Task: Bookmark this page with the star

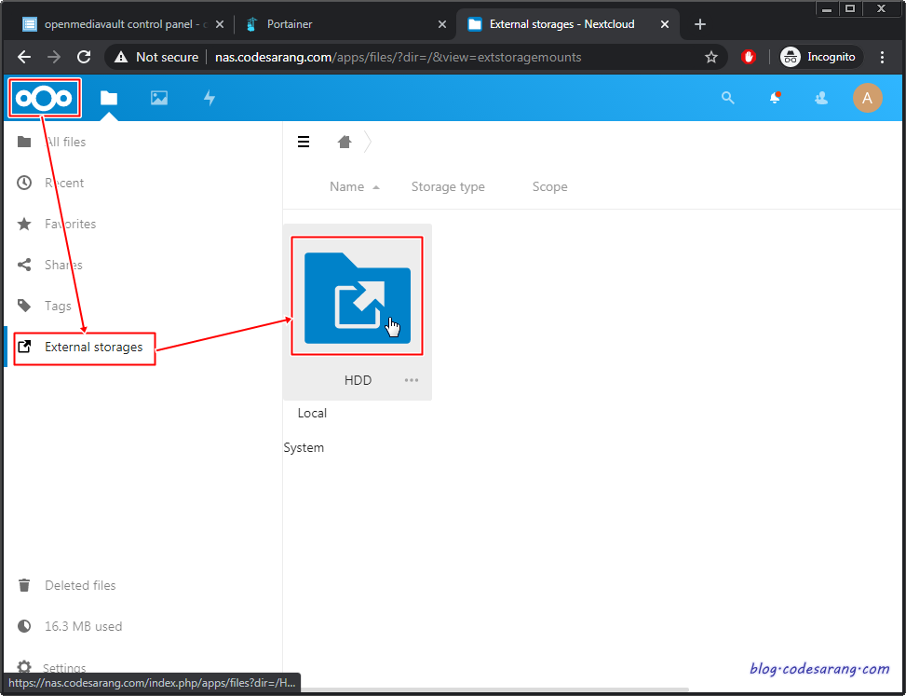Action: [x=711, y=57]
